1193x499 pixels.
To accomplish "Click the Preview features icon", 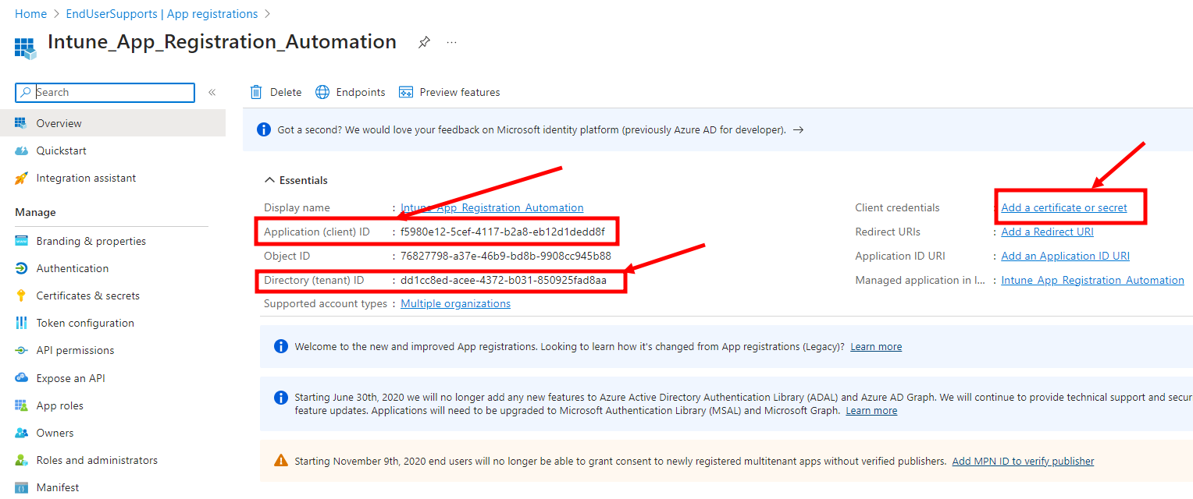I will tap(405, 92).
